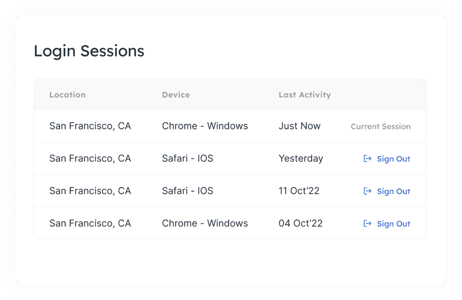Click San Francisco, CA in the first row
This screenshot has width=462, height=300.
90,126
